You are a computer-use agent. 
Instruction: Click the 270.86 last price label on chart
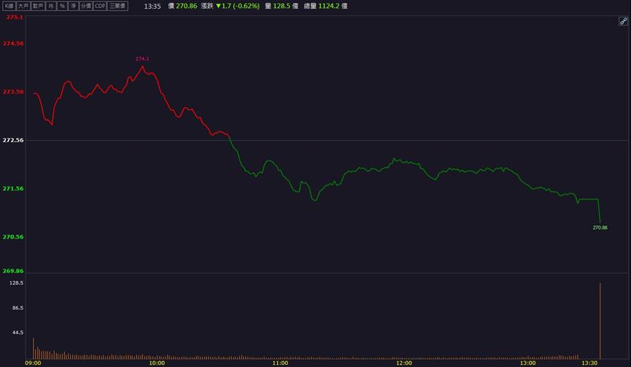pyautogui.click(x=600, y=228)
